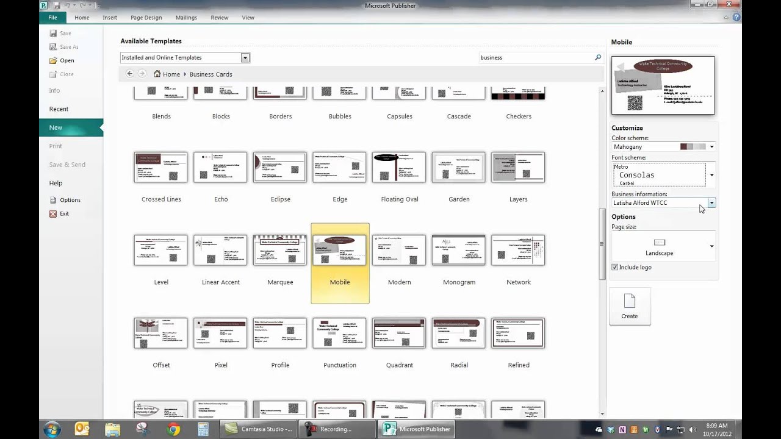The width and height of the screenshot is (781, 439).
Task: Click the Save icon in quick access toolbar
Action: tap(56, 5)
